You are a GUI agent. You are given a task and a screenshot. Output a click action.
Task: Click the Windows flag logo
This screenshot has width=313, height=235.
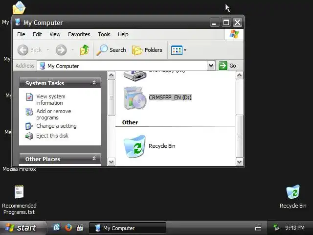point(234,34)
